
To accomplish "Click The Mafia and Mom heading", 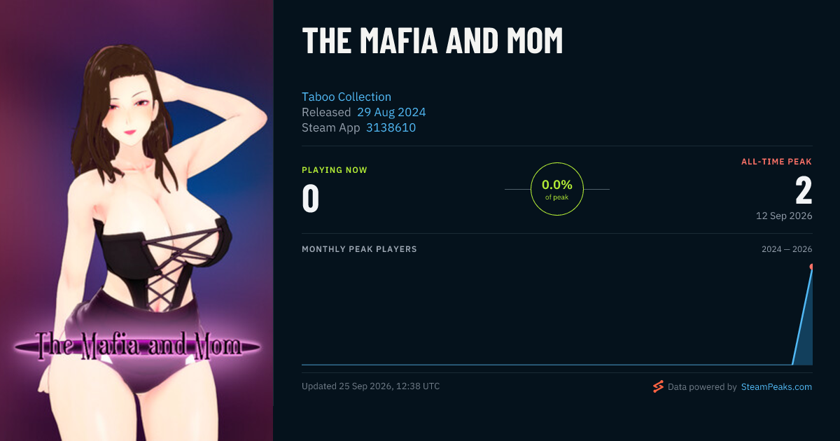I will click(x=433, y=41).
